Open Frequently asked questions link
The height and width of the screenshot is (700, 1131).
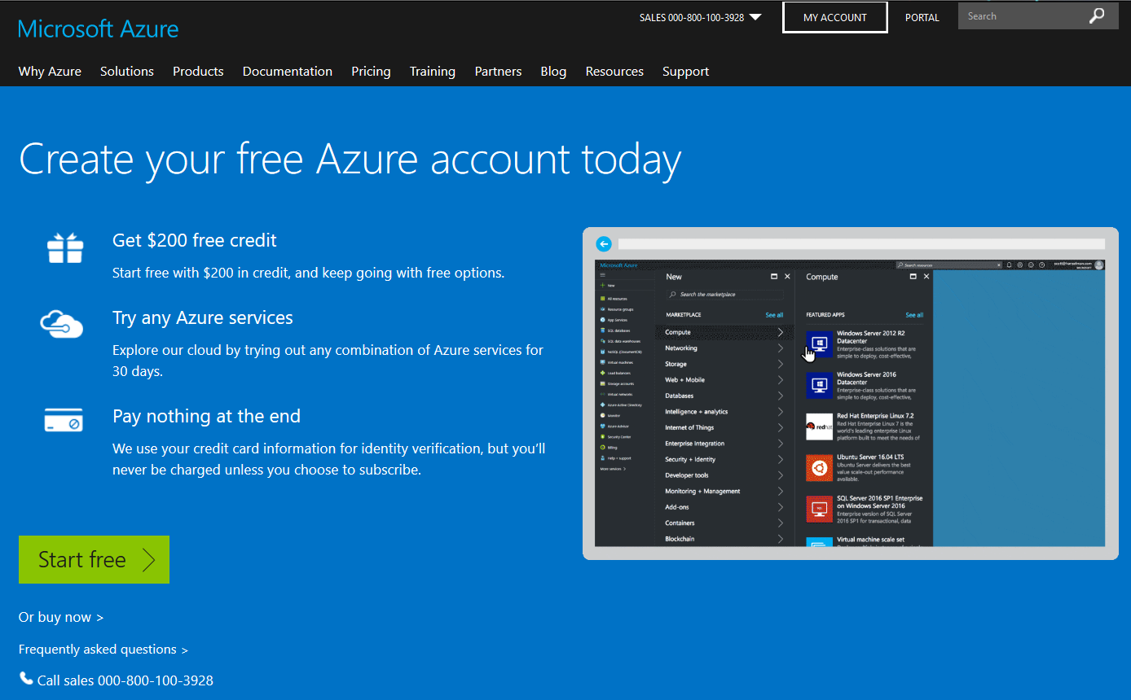click(x=103, y=650)
